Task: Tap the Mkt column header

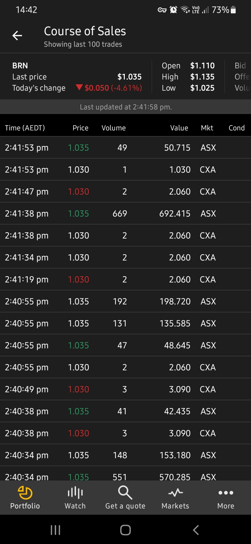Action: coord(207,128)
